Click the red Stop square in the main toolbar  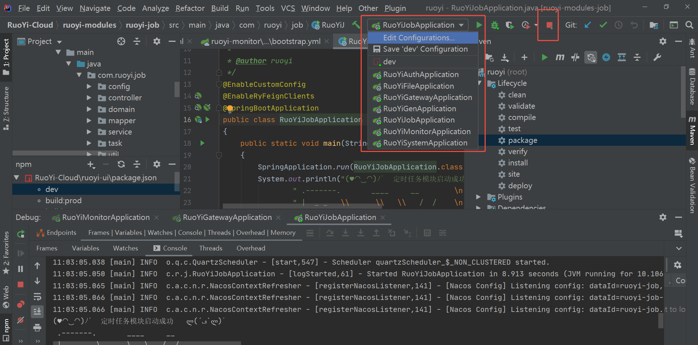(x=549, y=25)
